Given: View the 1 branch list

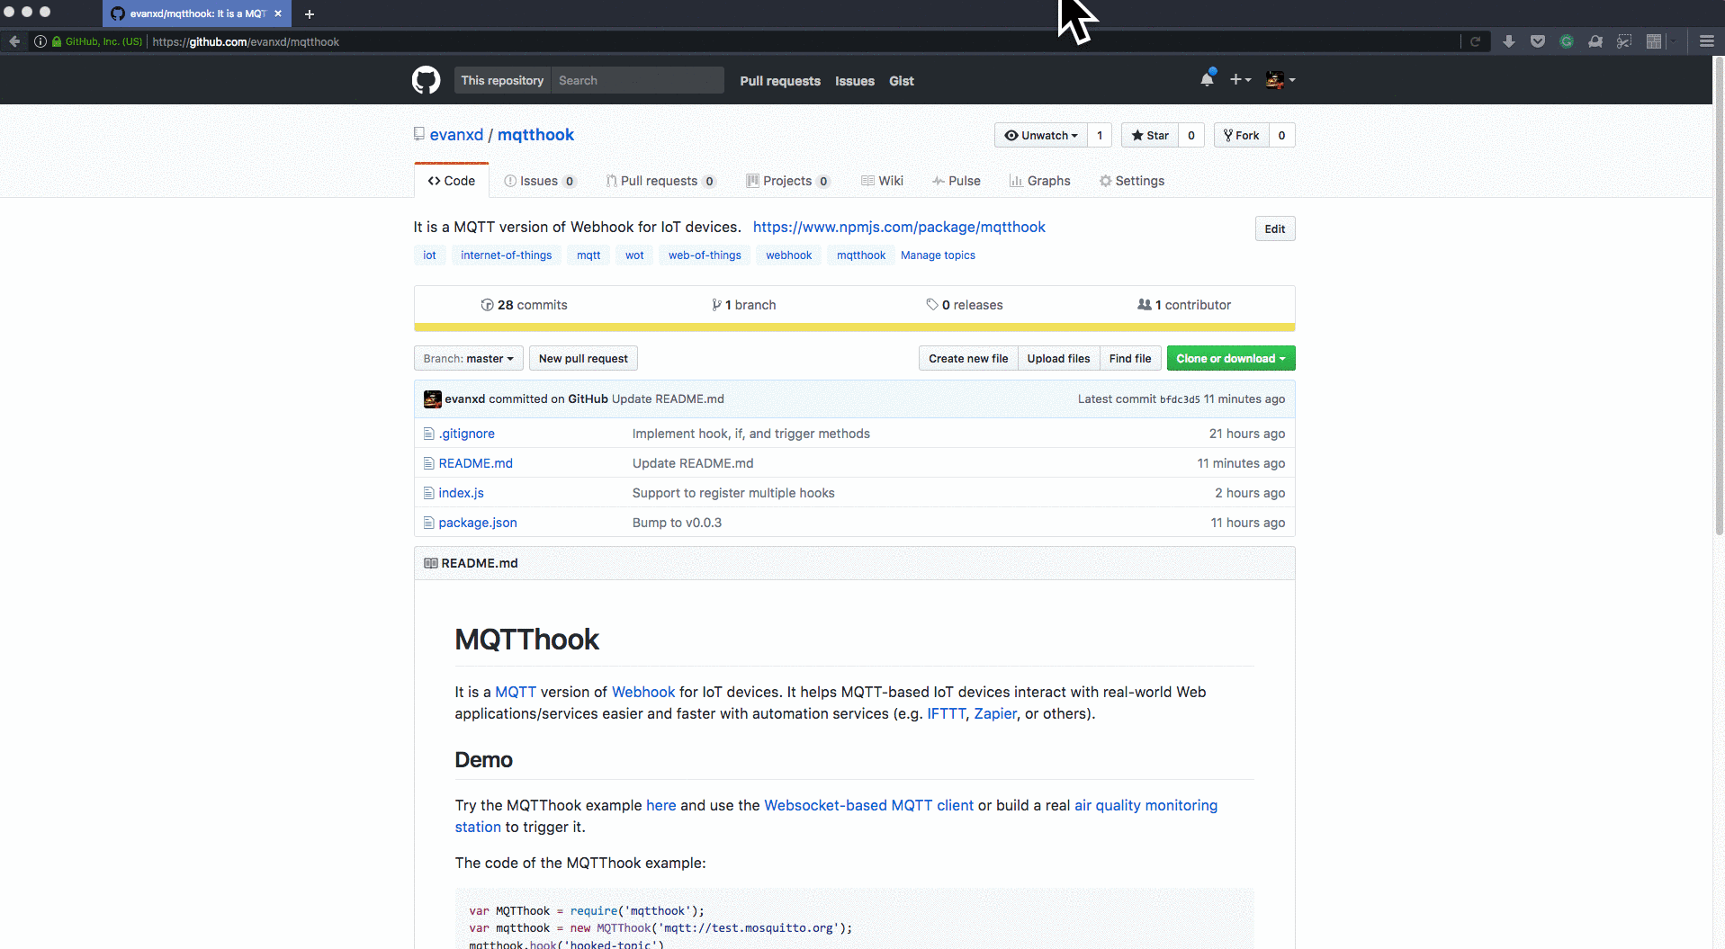Looking at the screenshot, I should point(743,305).
